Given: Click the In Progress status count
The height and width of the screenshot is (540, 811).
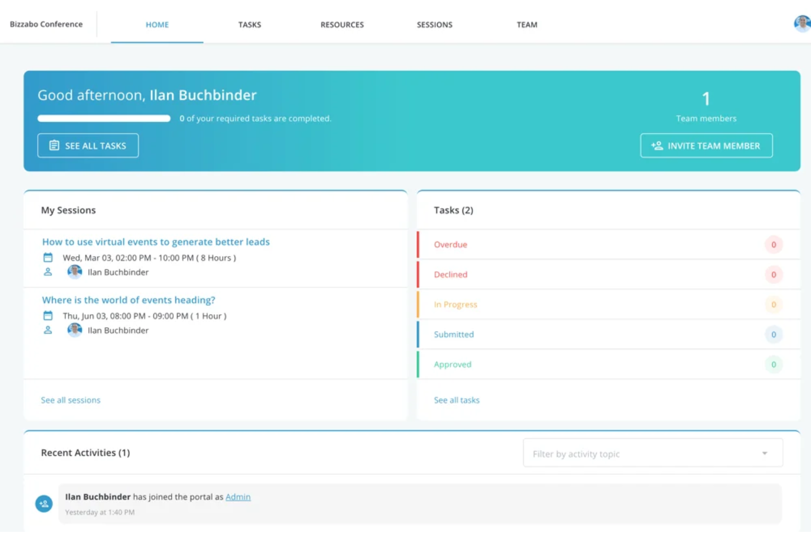Looking at the screenshot, I should [774, 305].
